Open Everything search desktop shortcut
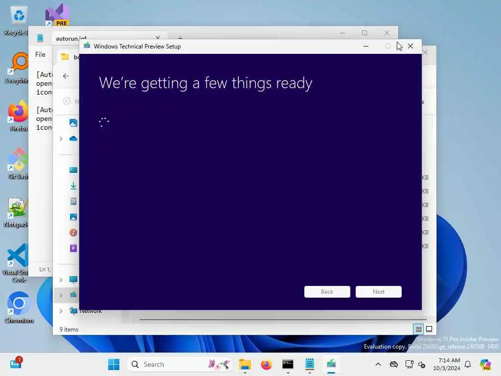The height and width of the screenshot is (376, 501). click(x=18, y=68)
